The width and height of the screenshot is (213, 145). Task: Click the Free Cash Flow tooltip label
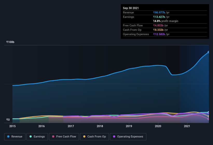click(x=133, y=25)
